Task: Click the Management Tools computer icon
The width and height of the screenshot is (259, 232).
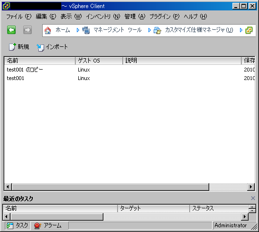Action: tap(86, 30)
